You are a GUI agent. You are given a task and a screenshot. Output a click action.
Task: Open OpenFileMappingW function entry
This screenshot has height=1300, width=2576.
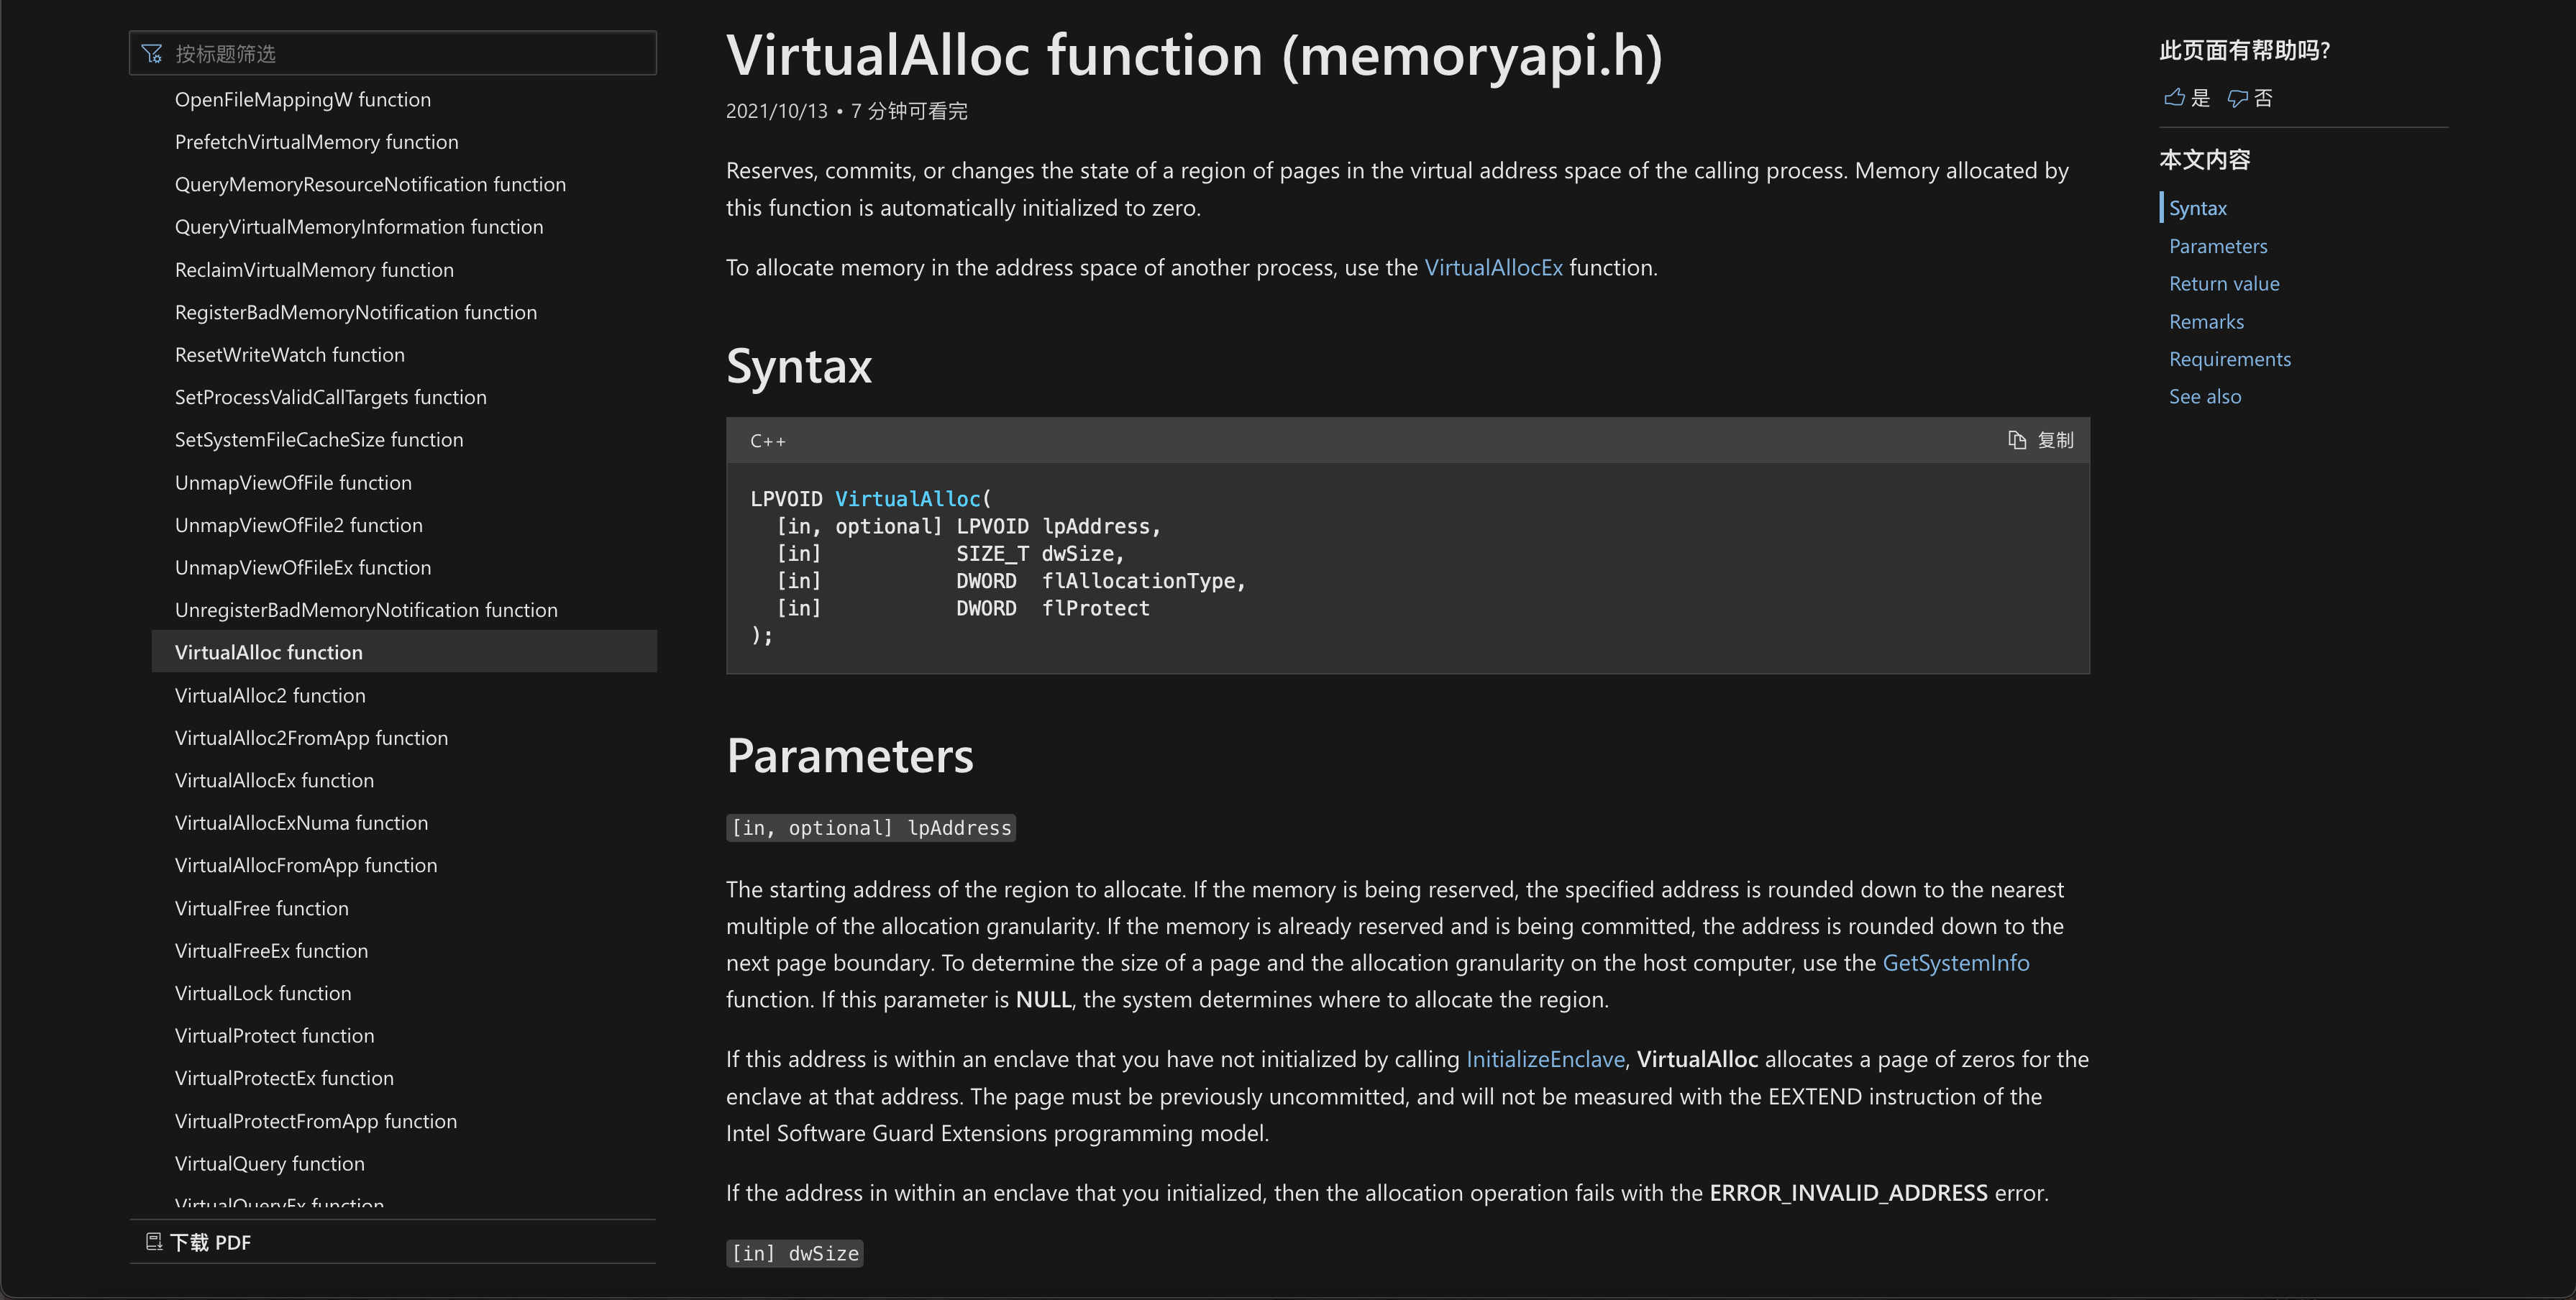[302, 99]
